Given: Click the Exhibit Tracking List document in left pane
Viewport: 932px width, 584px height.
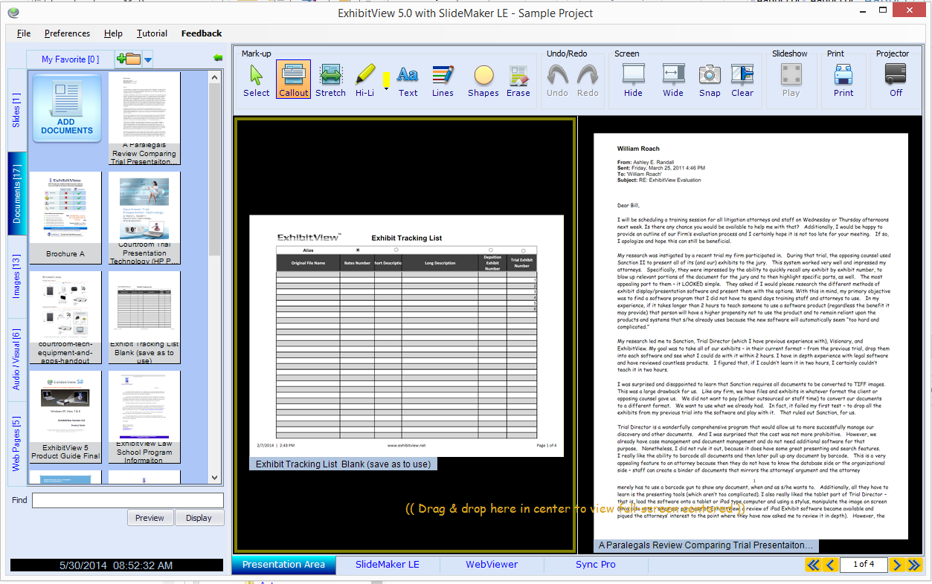Looking at the screenshot, I should [406, 335].
